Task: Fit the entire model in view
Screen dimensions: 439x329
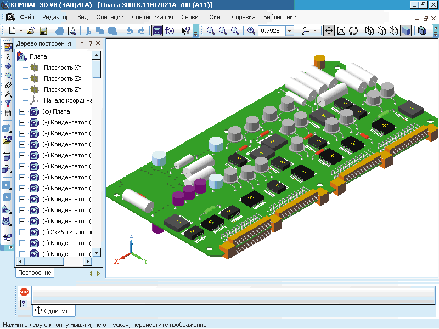Action: tap(341, 31)
